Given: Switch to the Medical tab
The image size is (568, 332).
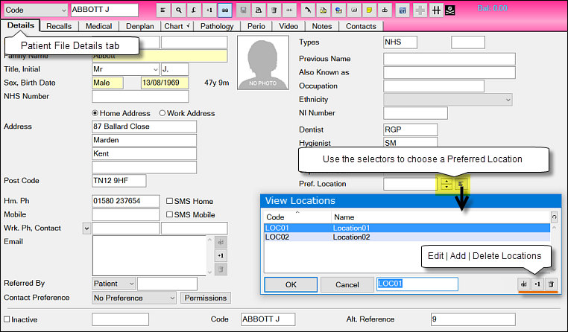Looking at the screenshot, I should 98,26.
